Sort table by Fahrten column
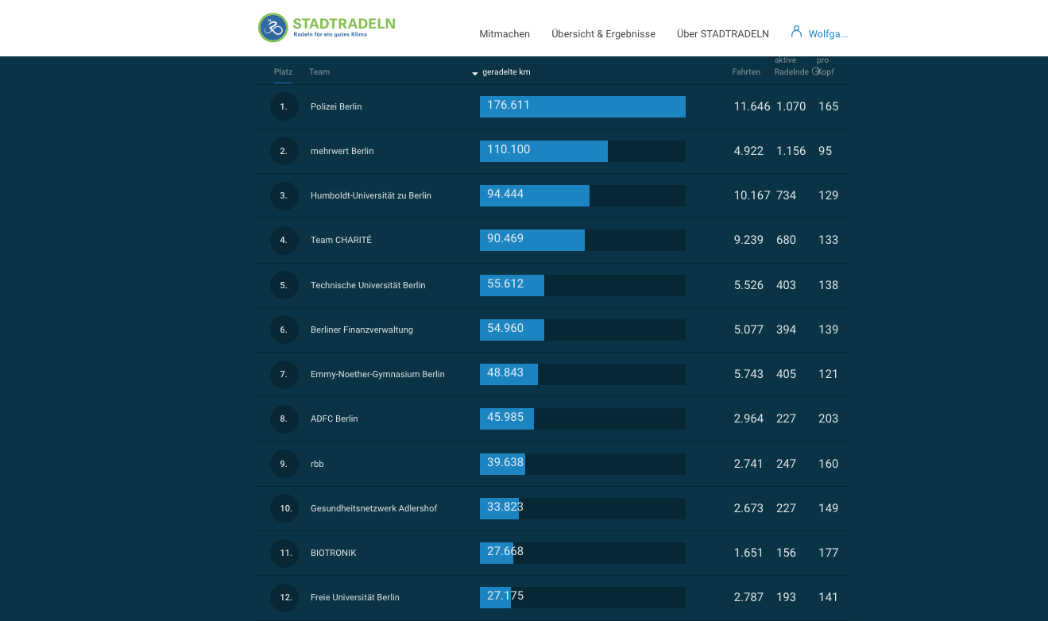This screenshot has height=621, width=1048. pos(746,72)
